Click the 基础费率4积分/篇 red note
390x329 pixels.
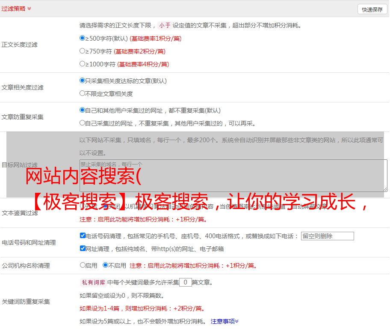[143, 64]
